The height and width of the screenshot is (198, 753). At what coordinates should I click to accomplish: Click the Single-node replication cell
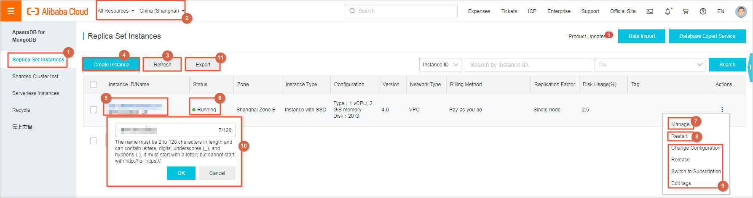click(547, 110)
